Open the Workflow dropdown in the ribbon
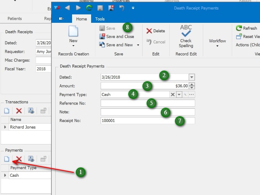Viewport: 260px width, 195px height. 217,42
